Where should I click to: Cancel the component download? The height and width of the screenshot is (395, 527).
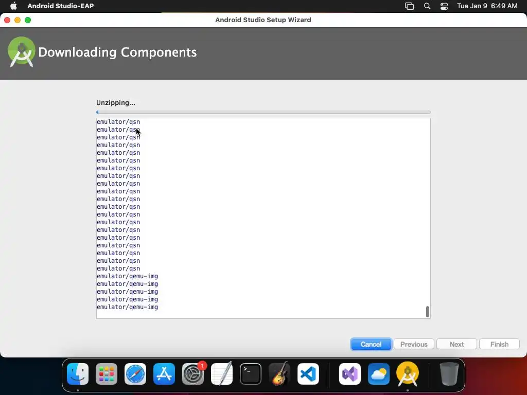[371, 344]
